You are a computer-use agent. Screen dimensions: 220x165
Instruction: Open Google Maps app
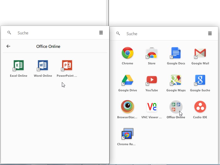pyautogui.click(x=176, y=80)
